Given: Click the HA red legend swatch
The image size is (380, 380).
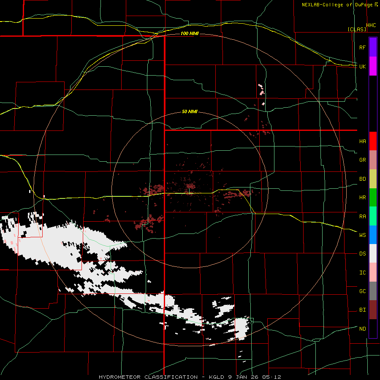Looking at the screenshot, I should [373, 141].
